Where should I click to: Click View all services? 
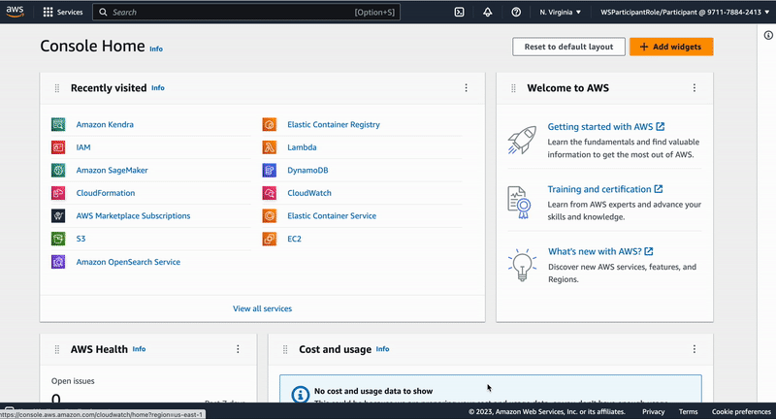pyautogui.click(x=262, y=308)
